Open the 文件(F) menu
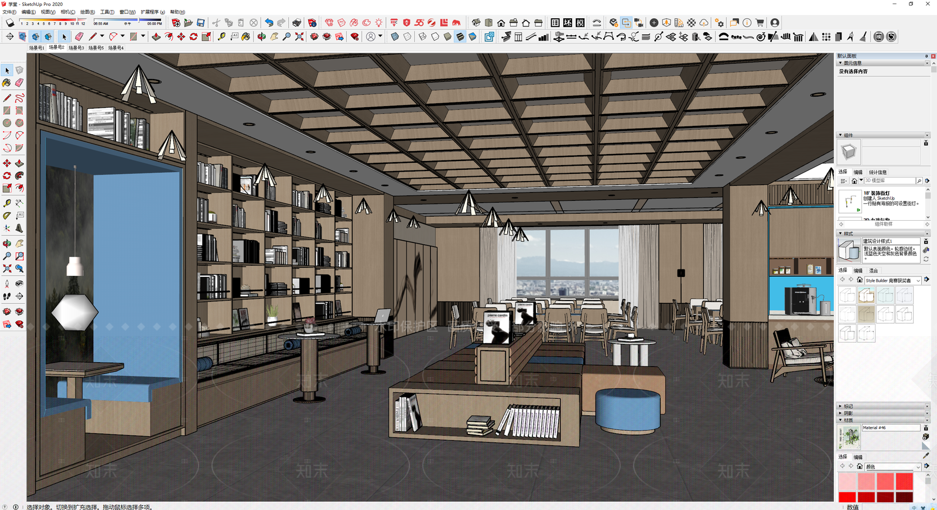This screenshot has height=510, width=937. point(9,12)
